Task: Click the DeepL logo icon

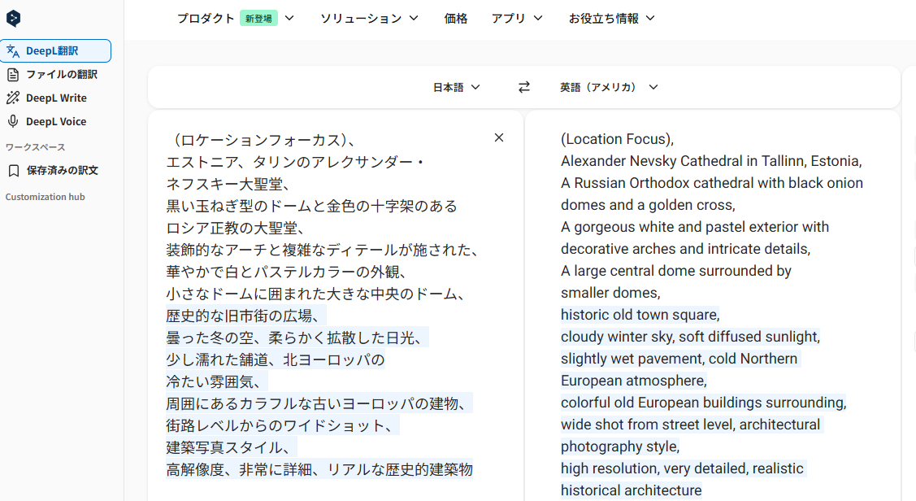Action: 13,19
